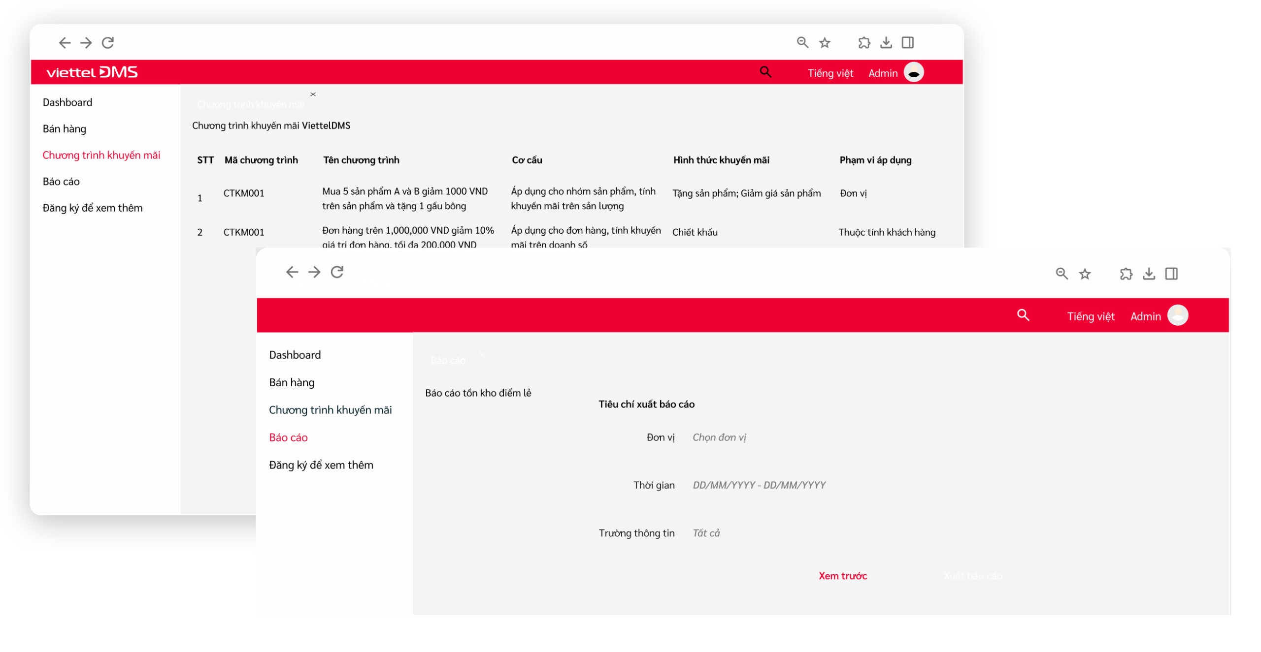
Task: Open Tiếng việt language selector in top header
Action: [830, 73]
